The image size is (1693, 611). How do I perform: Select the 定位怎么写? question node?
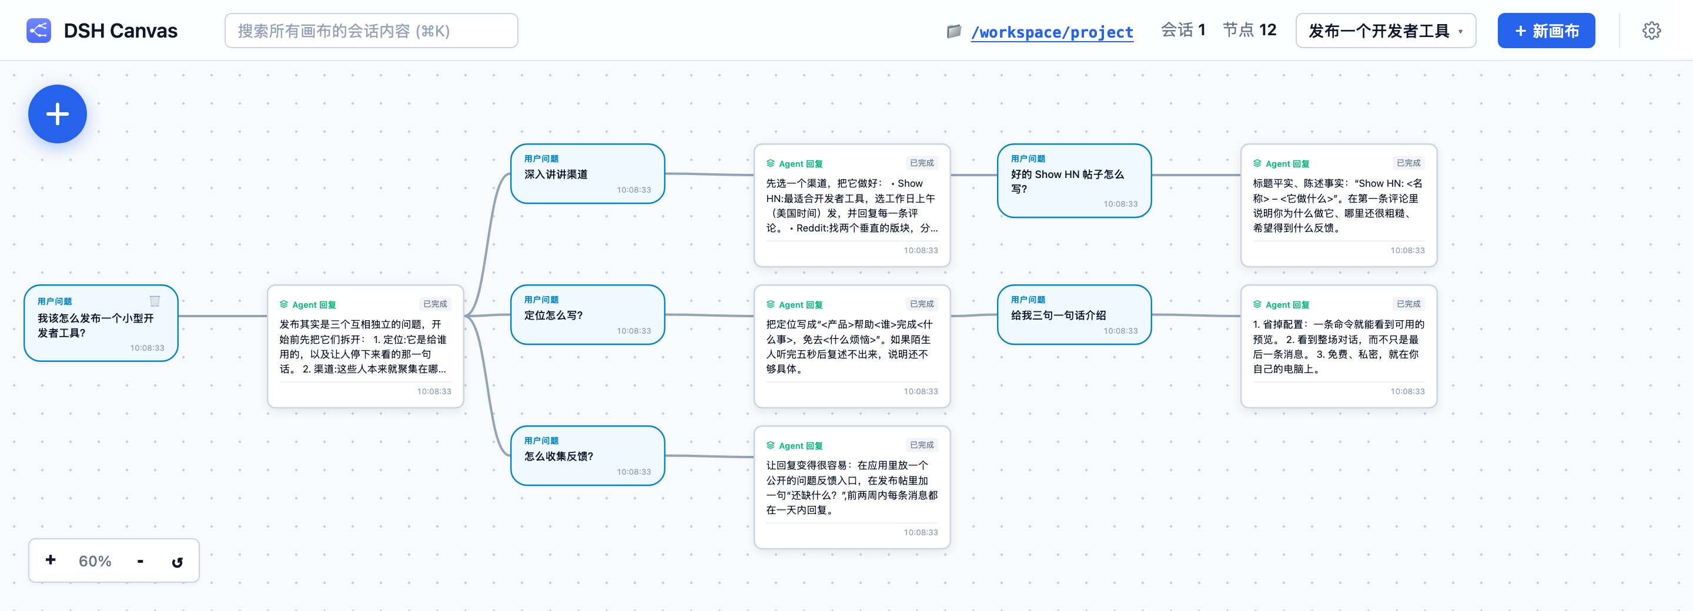coord(588,314)
